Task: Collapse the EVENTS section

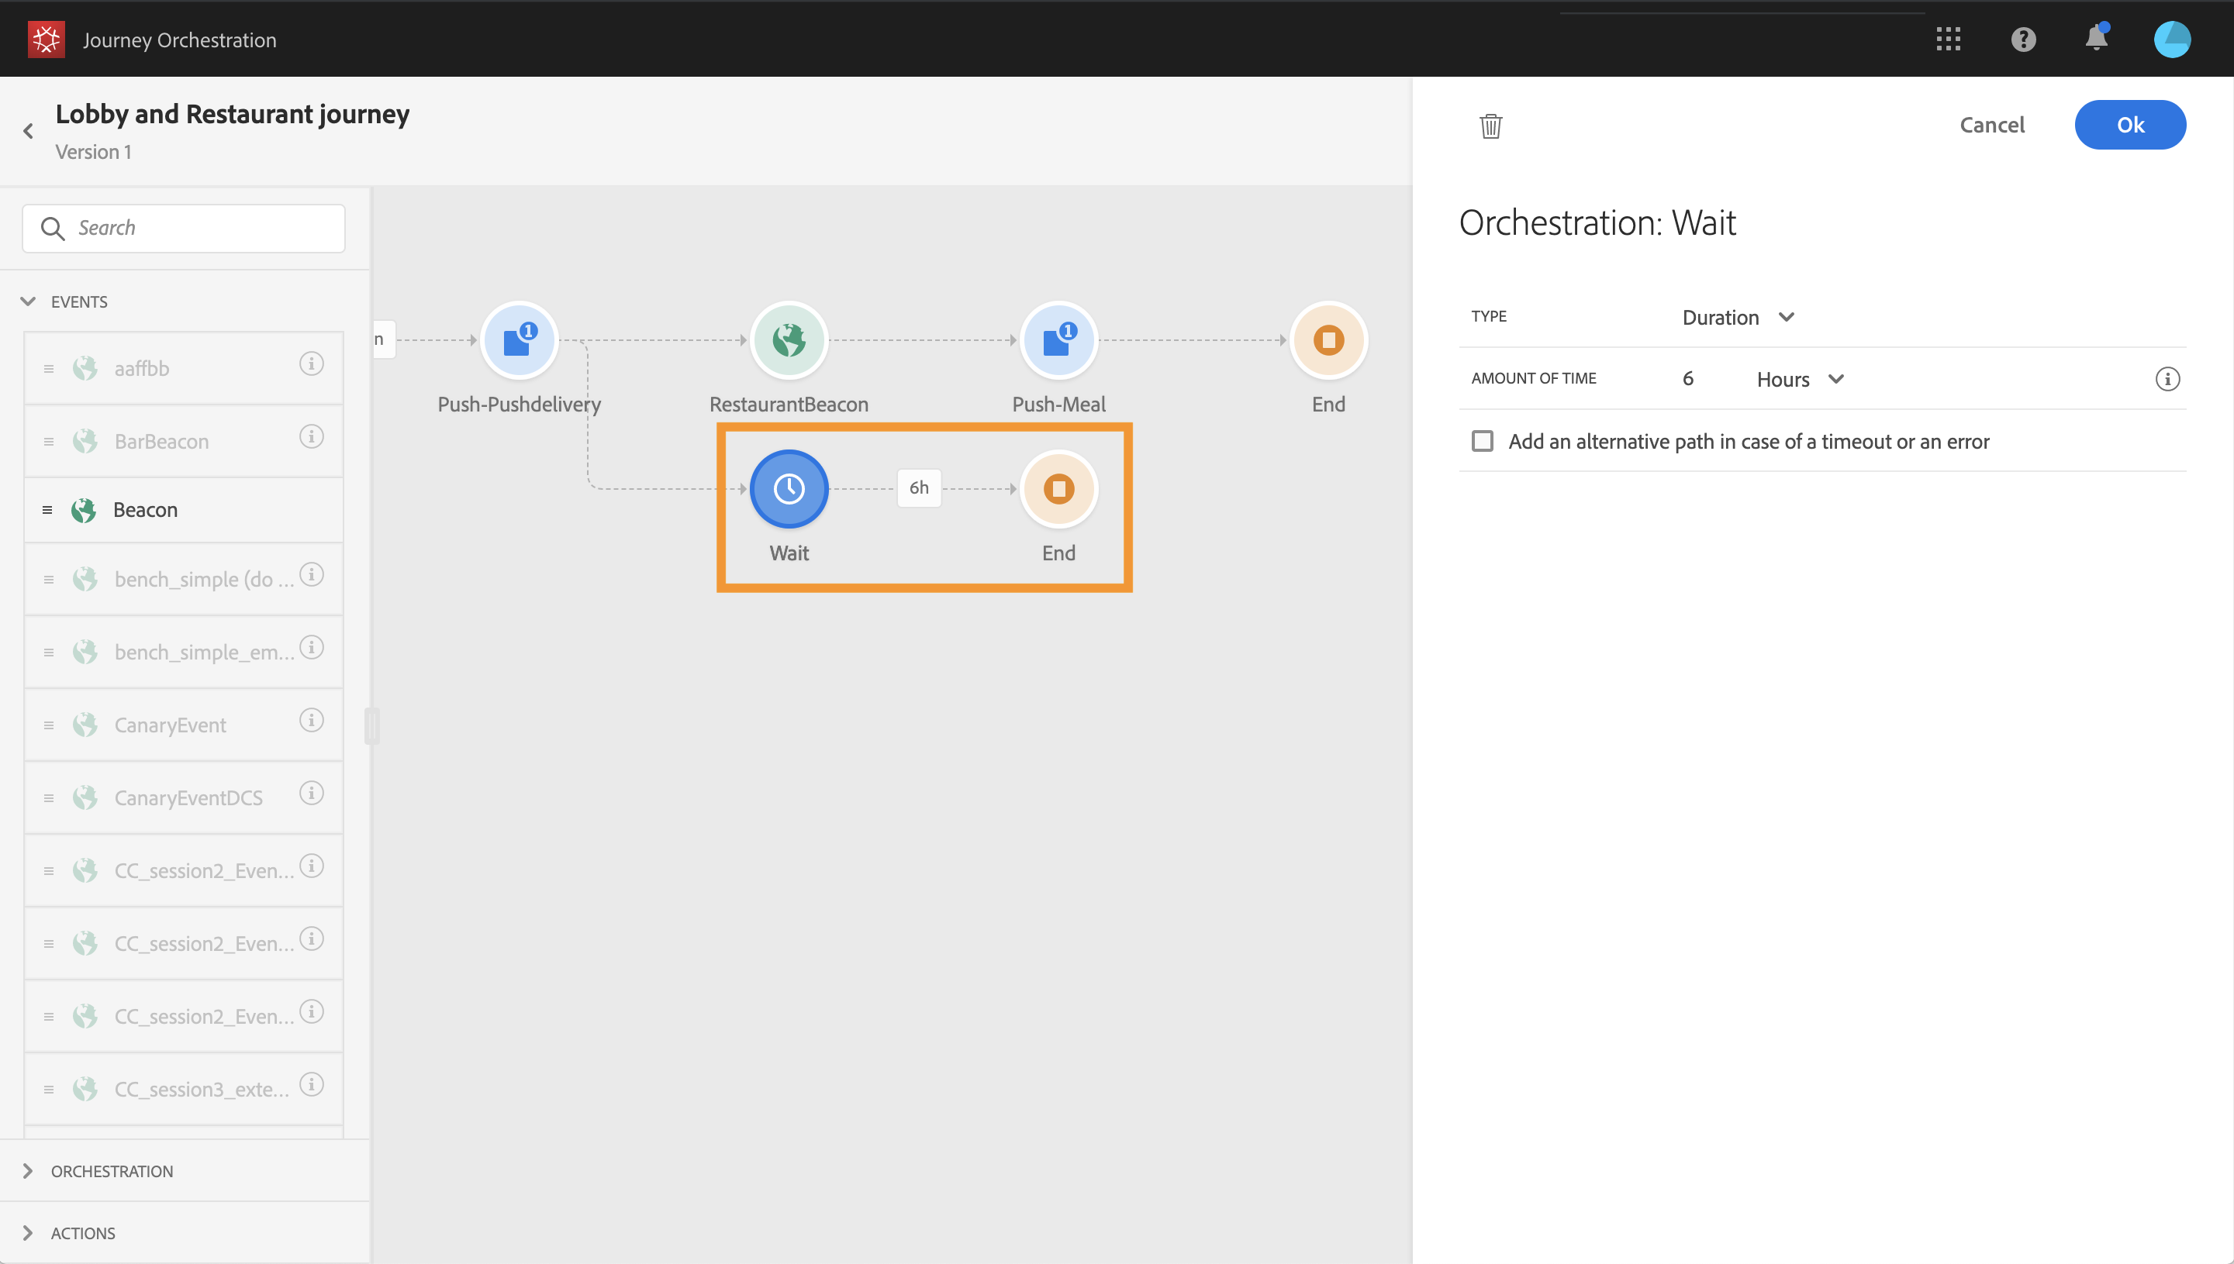Action: coord(28,301)
